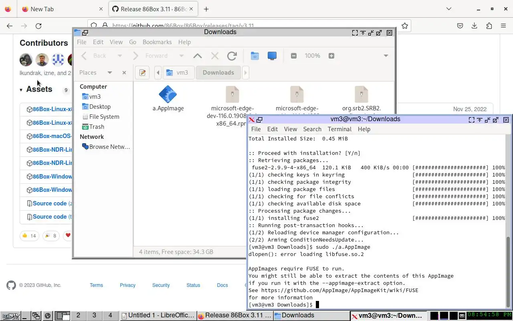Reload the Downloads folder view
Screen dimensions: 513x321
click(x=232, y=56)
